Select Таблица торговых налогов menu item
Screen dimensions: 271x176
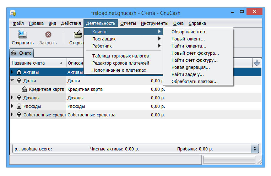[123, 56]
